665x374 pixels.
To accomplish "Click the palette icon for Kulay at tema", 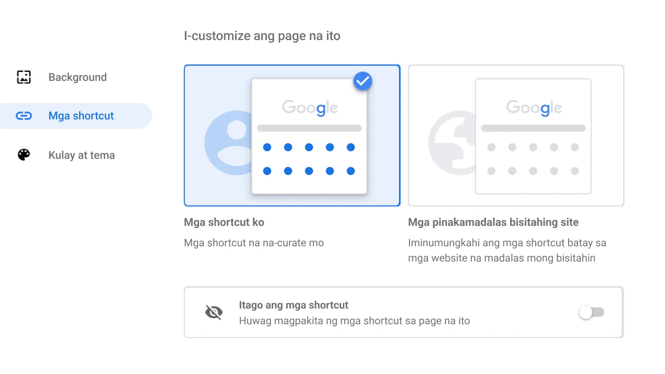I will point(23,155).
